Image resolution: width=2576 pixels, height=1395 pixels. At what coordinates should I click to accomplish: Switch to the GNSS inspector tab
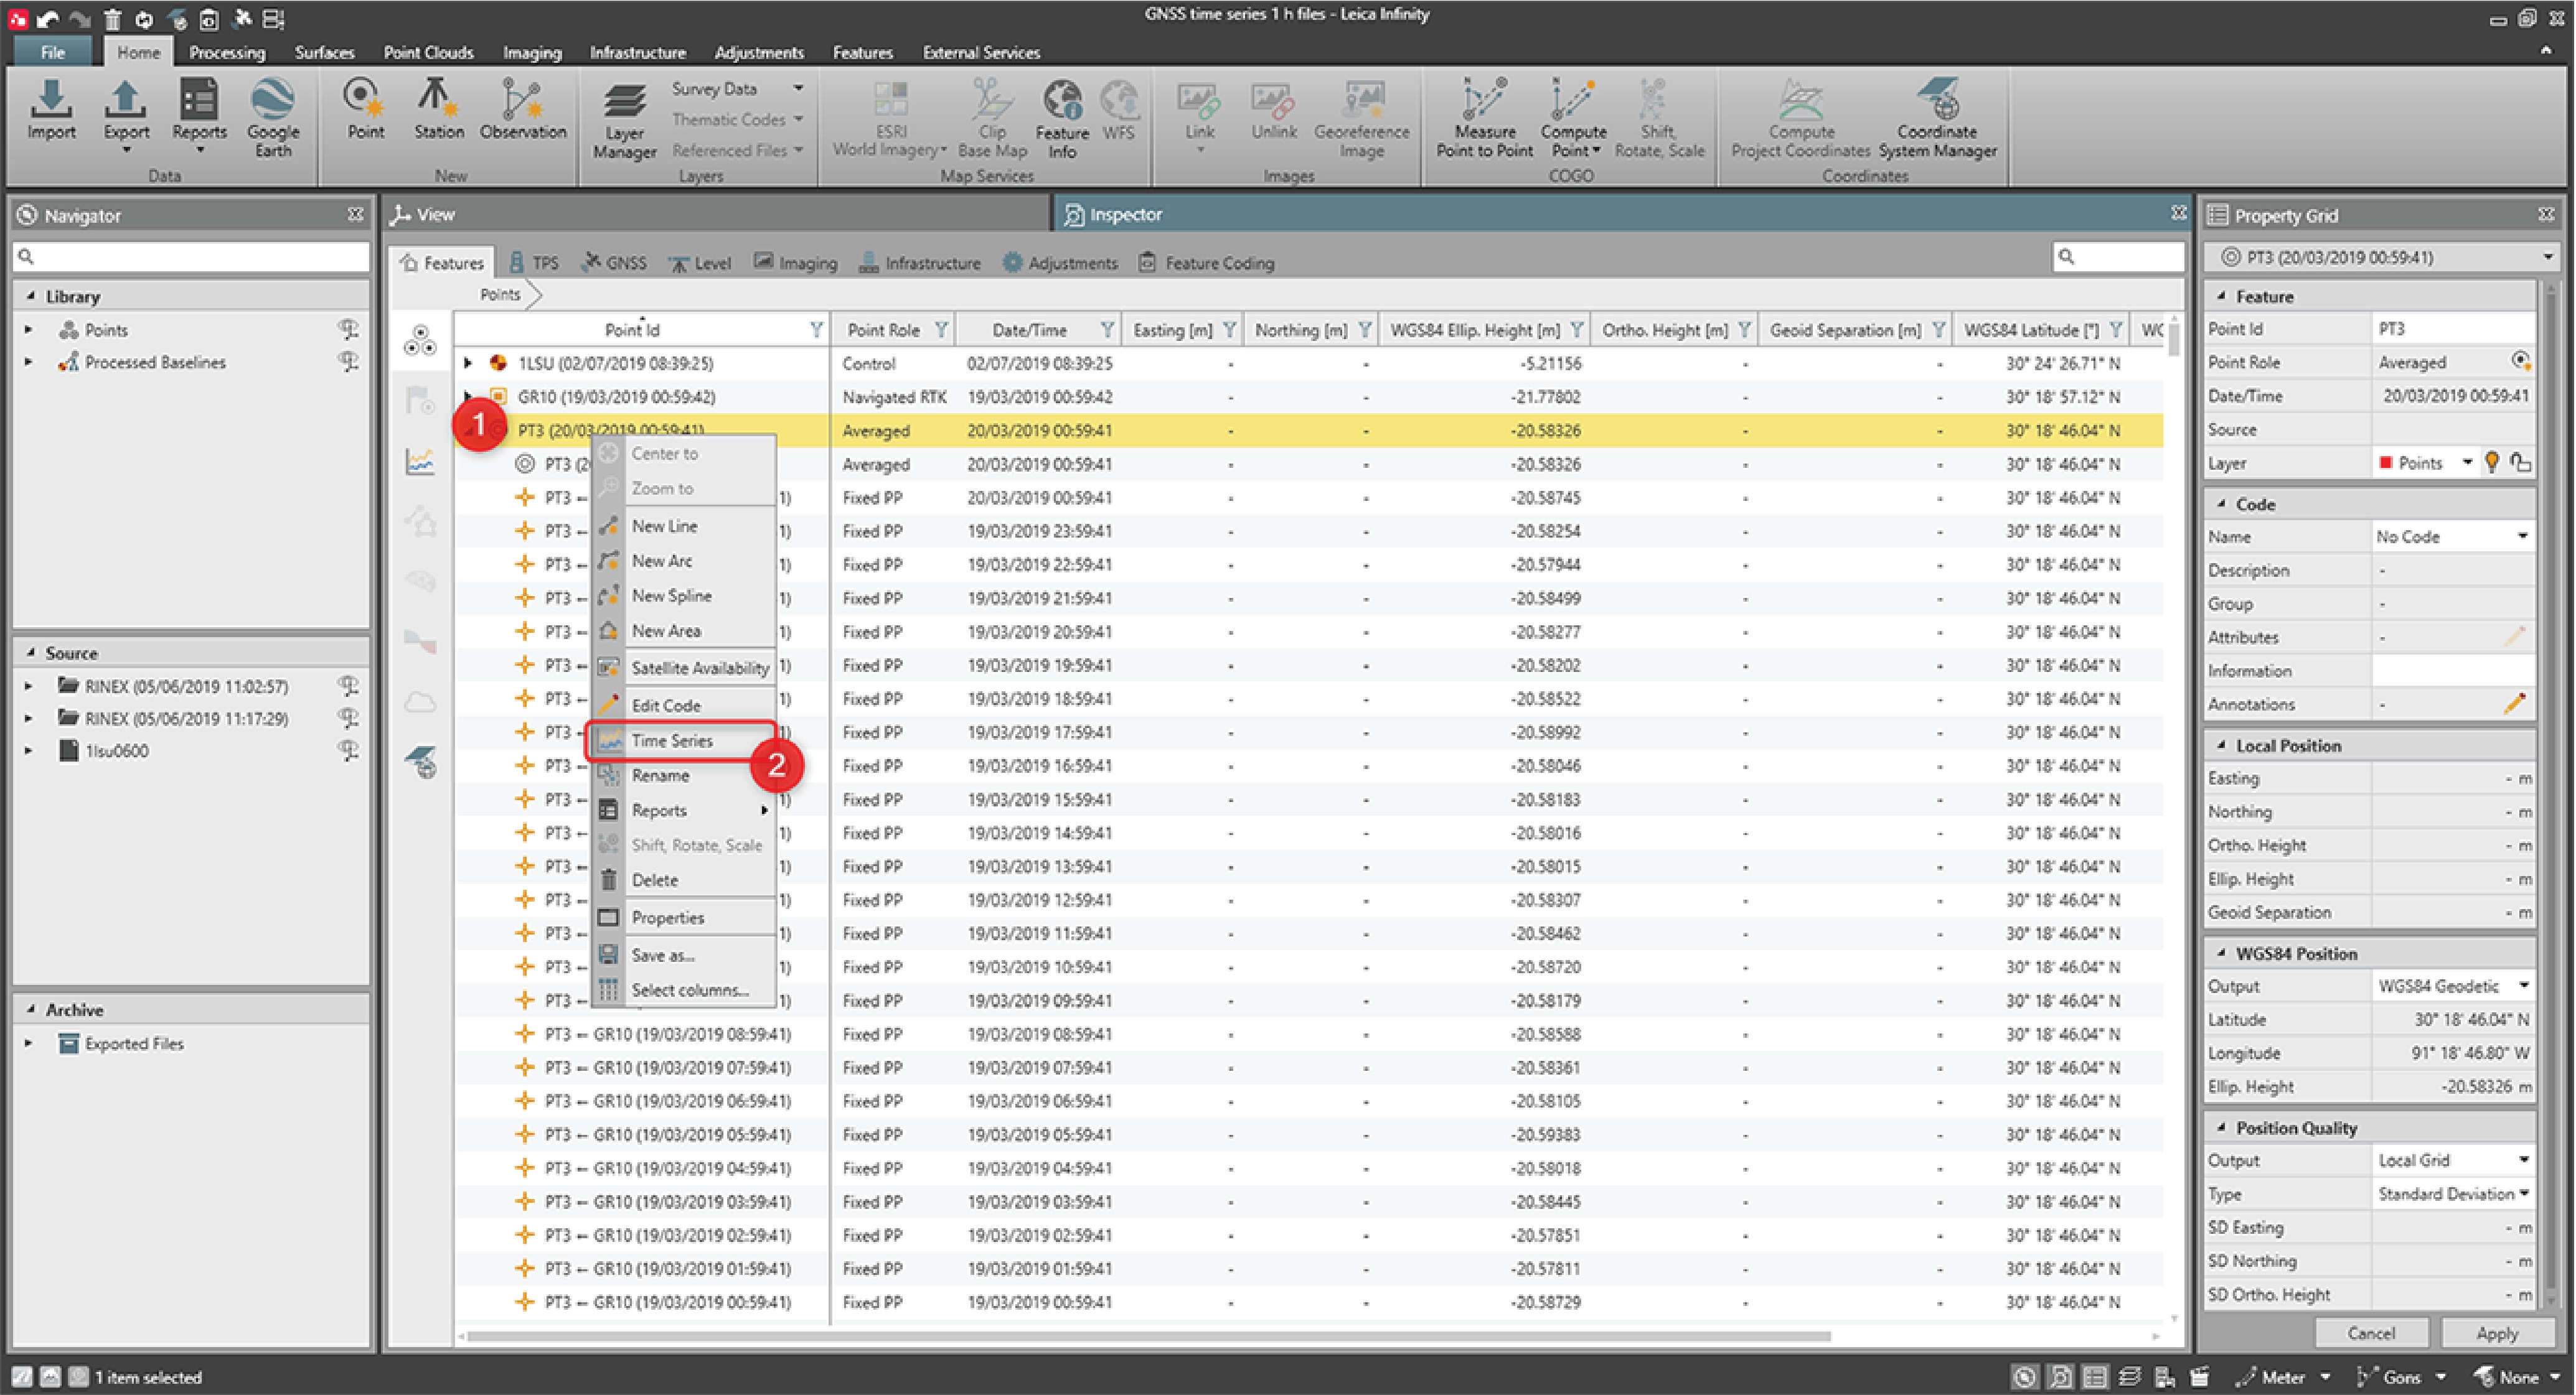tap(615, 263)
